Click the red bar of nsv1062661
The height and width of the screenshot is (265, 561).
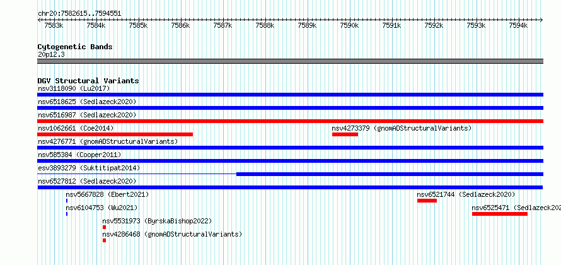(x=115, y=134)
